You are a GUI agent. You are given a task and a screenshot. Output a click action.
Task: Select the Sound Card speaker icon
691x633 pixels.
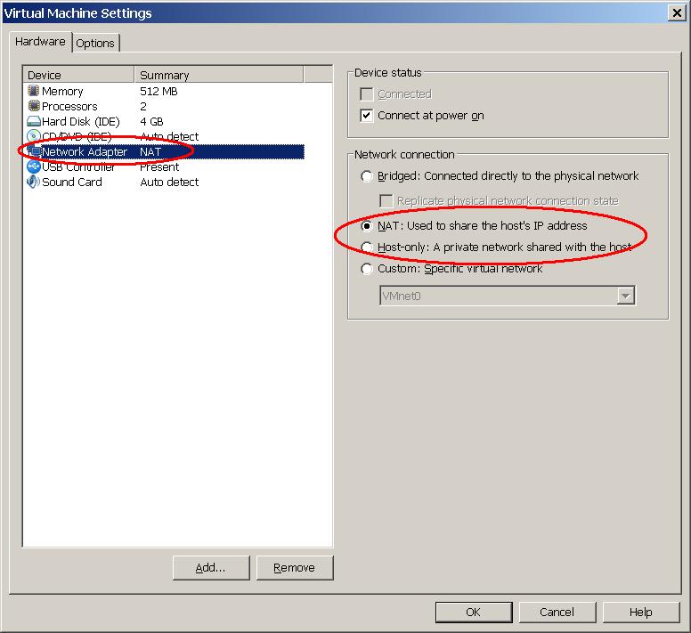point(34,182)
